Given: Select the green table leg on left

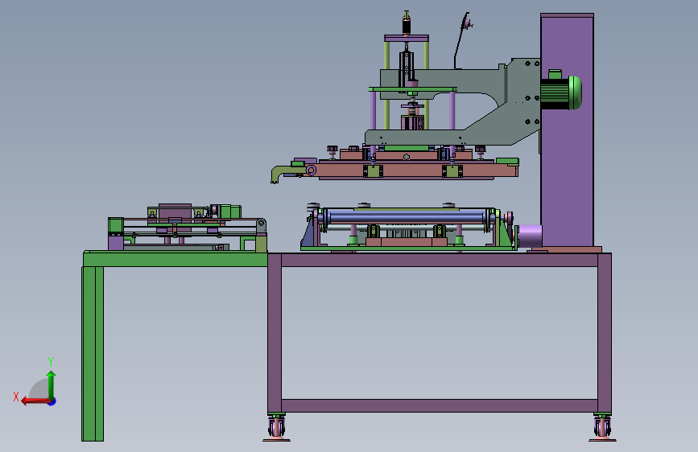Looking at the screenshot, I should click(x=93, y=354).
